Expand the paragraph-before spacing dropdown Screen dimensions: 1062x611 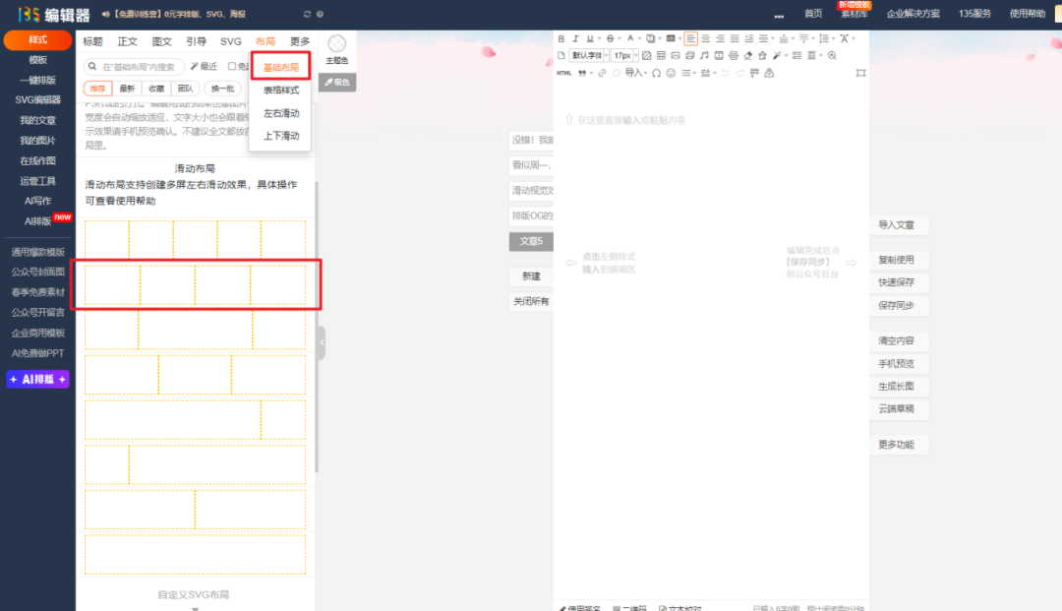tap(794, 38)
